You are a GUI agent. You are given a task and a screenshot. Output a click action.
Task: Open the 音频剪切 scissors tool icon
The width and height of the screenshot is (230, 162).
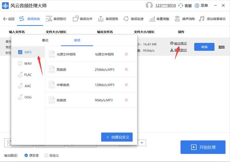(49, 19)
